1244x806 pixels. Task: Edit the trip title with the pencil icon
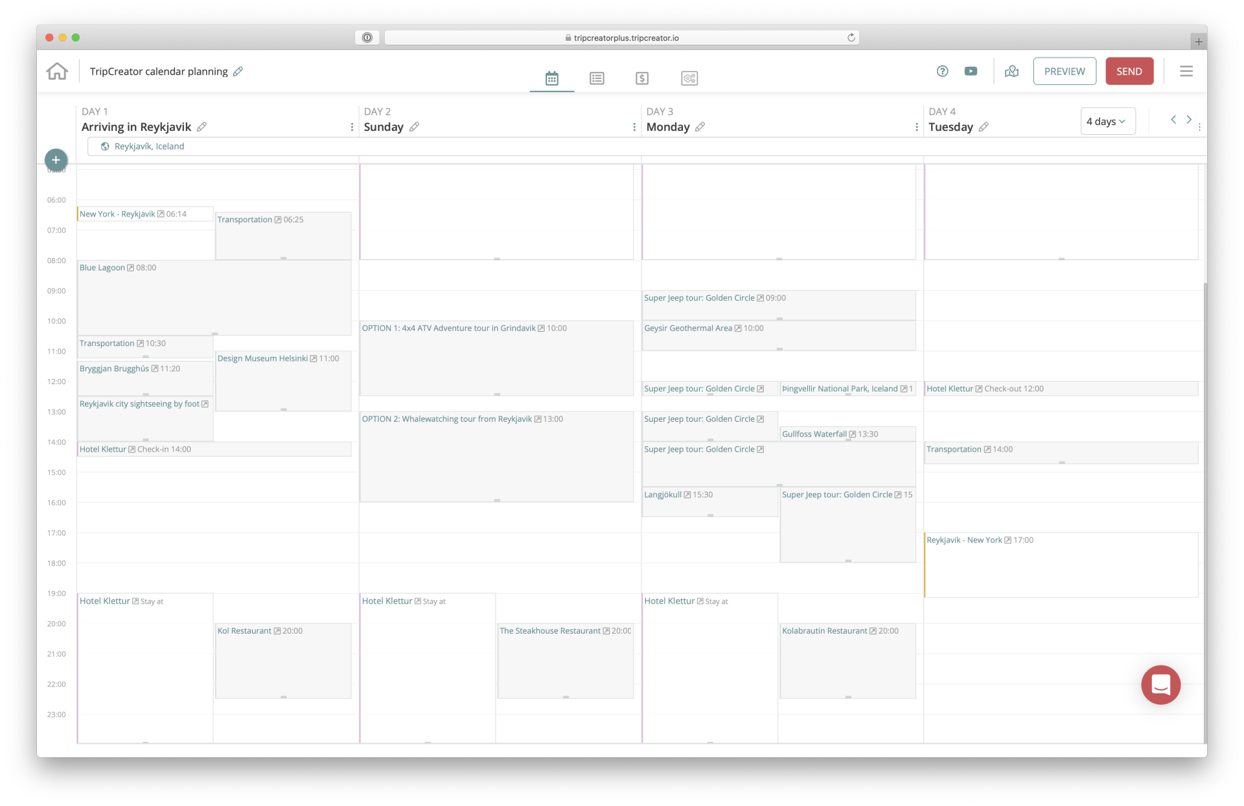[238, 71]
